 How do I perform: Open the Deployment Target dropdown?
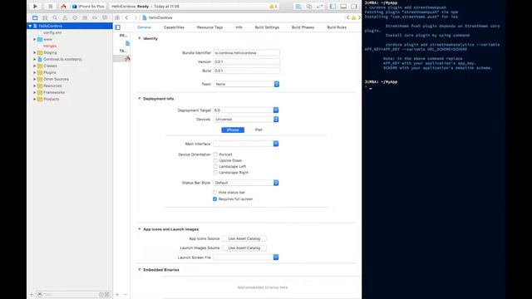click(x=246, y=110)
